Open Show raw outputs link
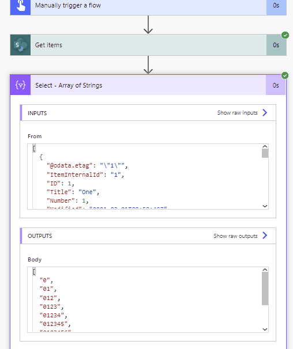The width and height of the screenshot is (293, 349). pyautogui.click(x=235, y=236)
